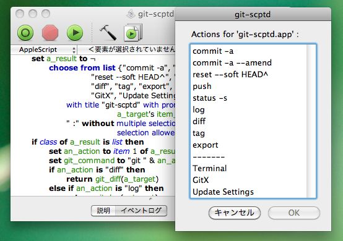Run the script with the green play button
343x241 pixels.
pos(75,33)
